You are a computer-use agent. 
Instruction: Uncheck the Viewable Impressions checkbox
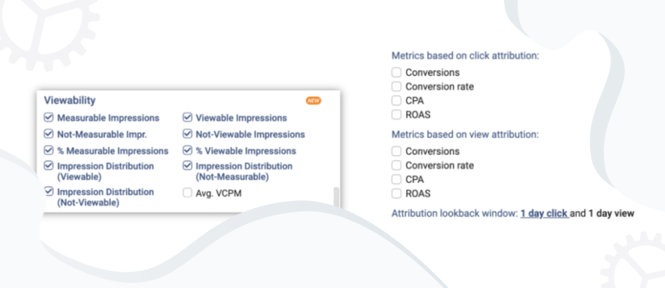coord(188,117)
